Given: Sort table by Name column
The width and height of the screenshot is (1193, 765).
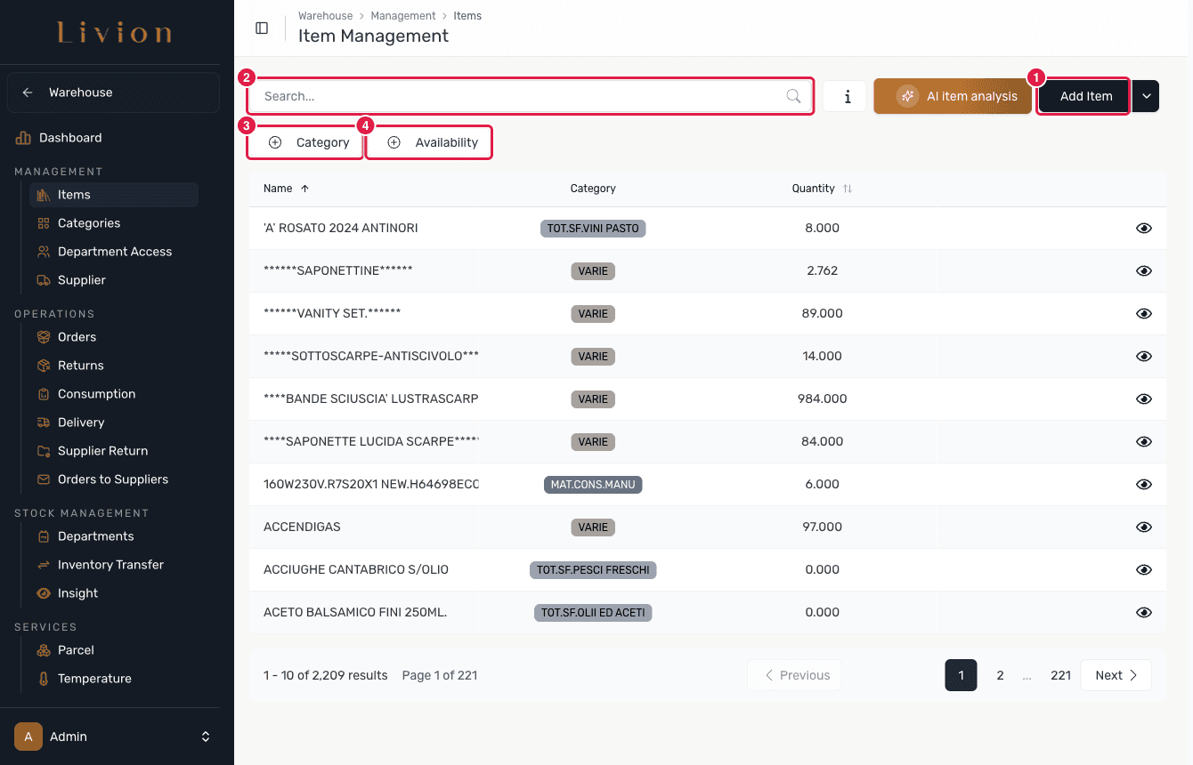Looking at the screenshot, I should 287,189.
